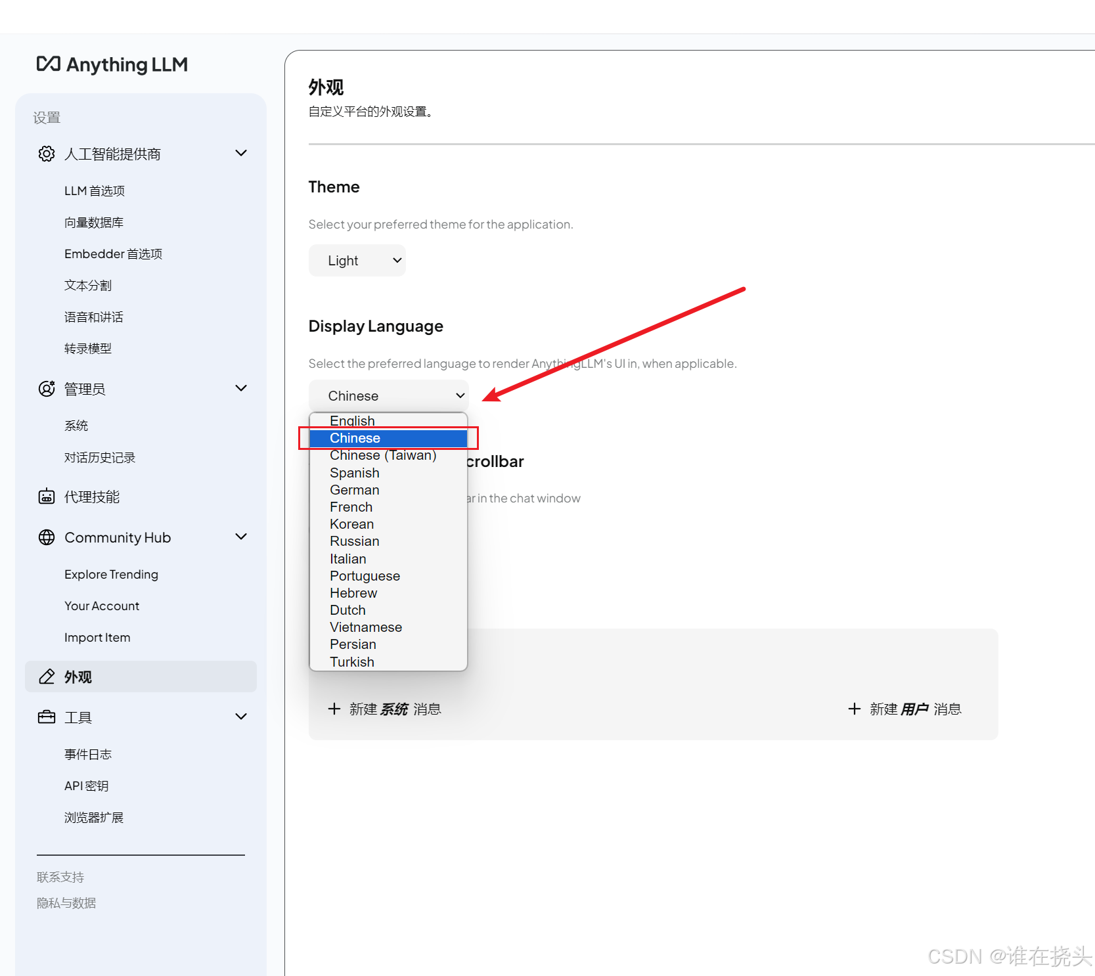This screenshot has width=1095, height=976.
Task: Click 管理员 section label
Action: (85, 389)
